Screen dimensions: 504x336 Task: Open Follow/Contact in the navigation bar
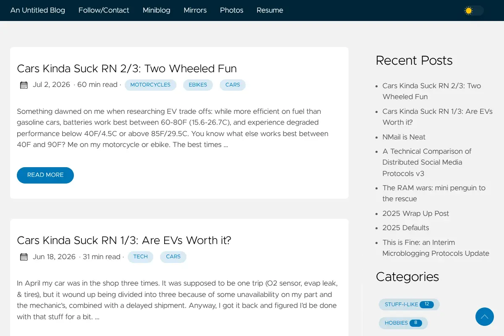[x=104, y=10]
